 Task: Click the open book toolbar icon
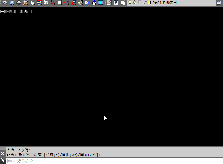(46, 3)
